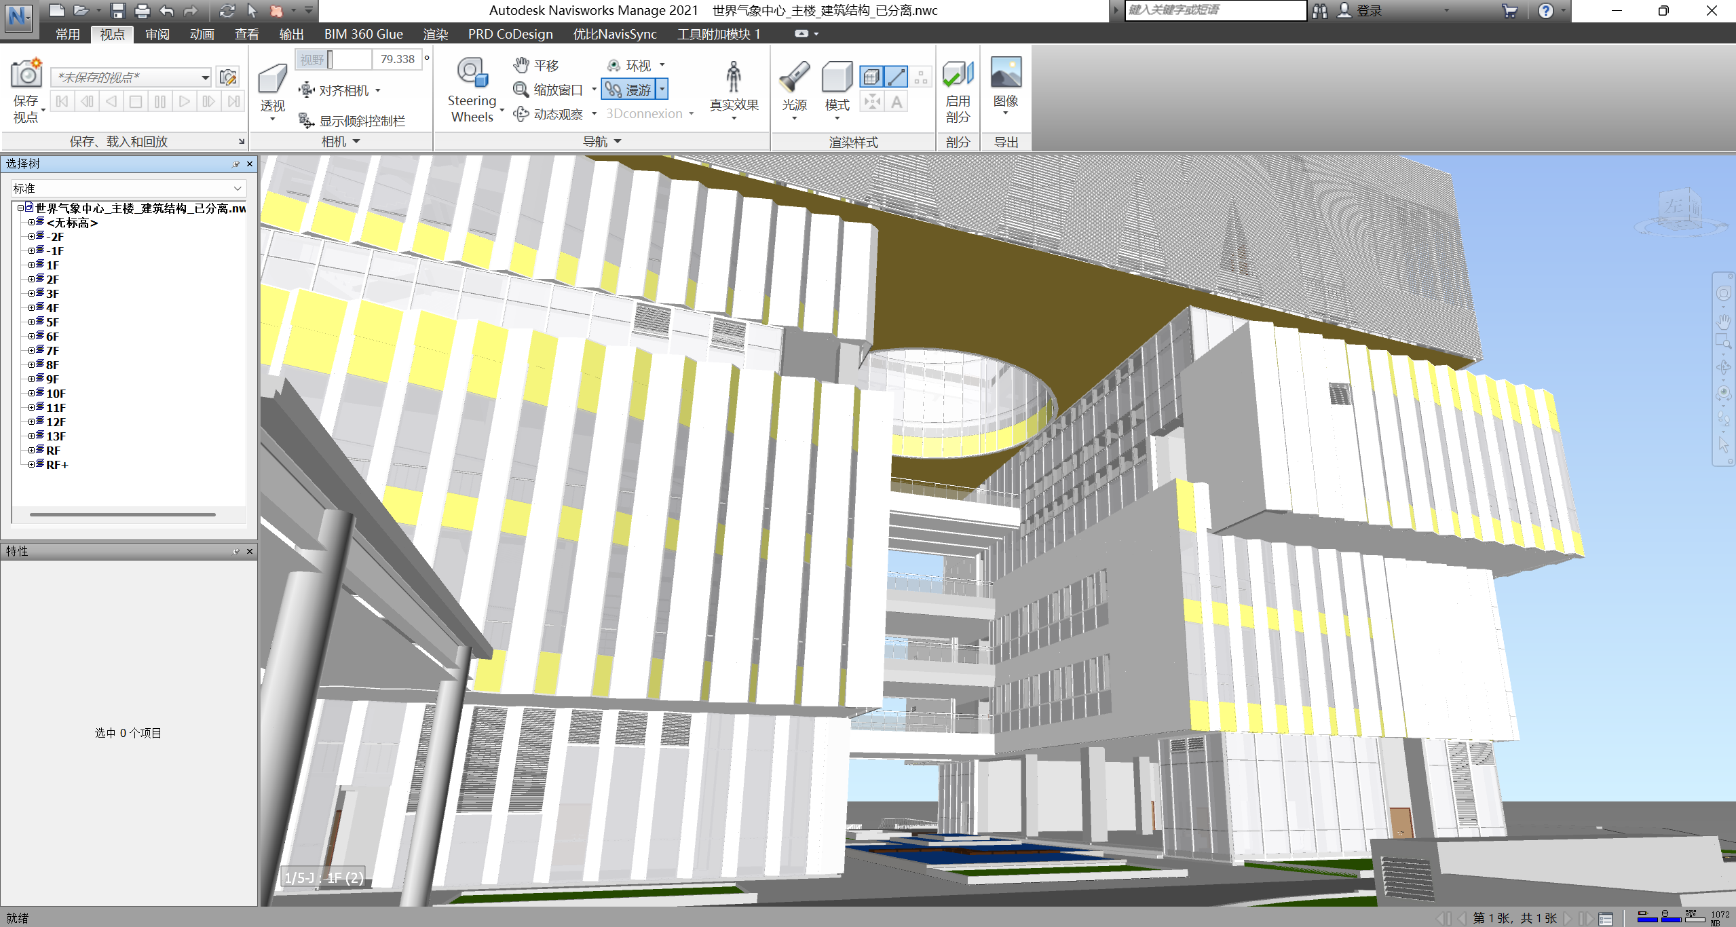Viewport: 1736px width, 927px height.
Task: Click the Realism (真实效果) avatar icon
Action: tap(733, 78)
